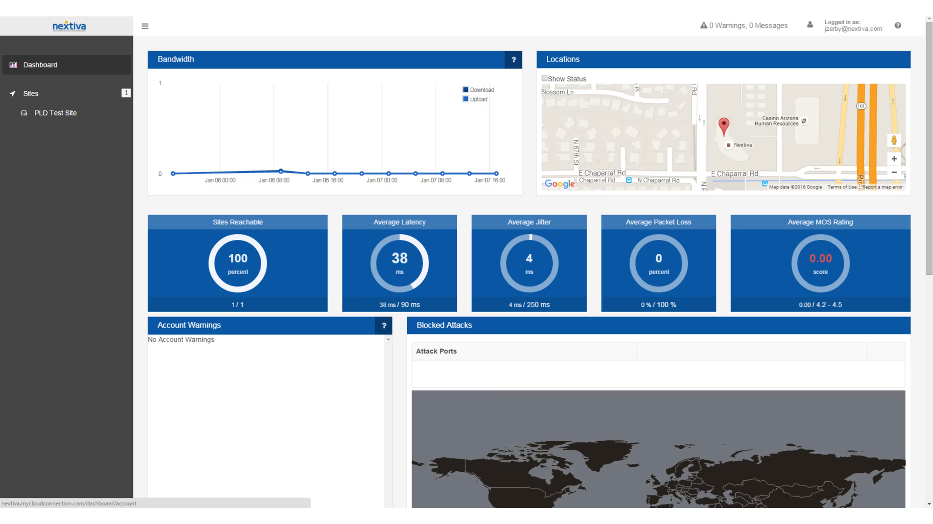Image resolution: width=933 pixels, height=524 pixels.
Task: Click the last bandwidth data point
Action: [x=496, y=174]
